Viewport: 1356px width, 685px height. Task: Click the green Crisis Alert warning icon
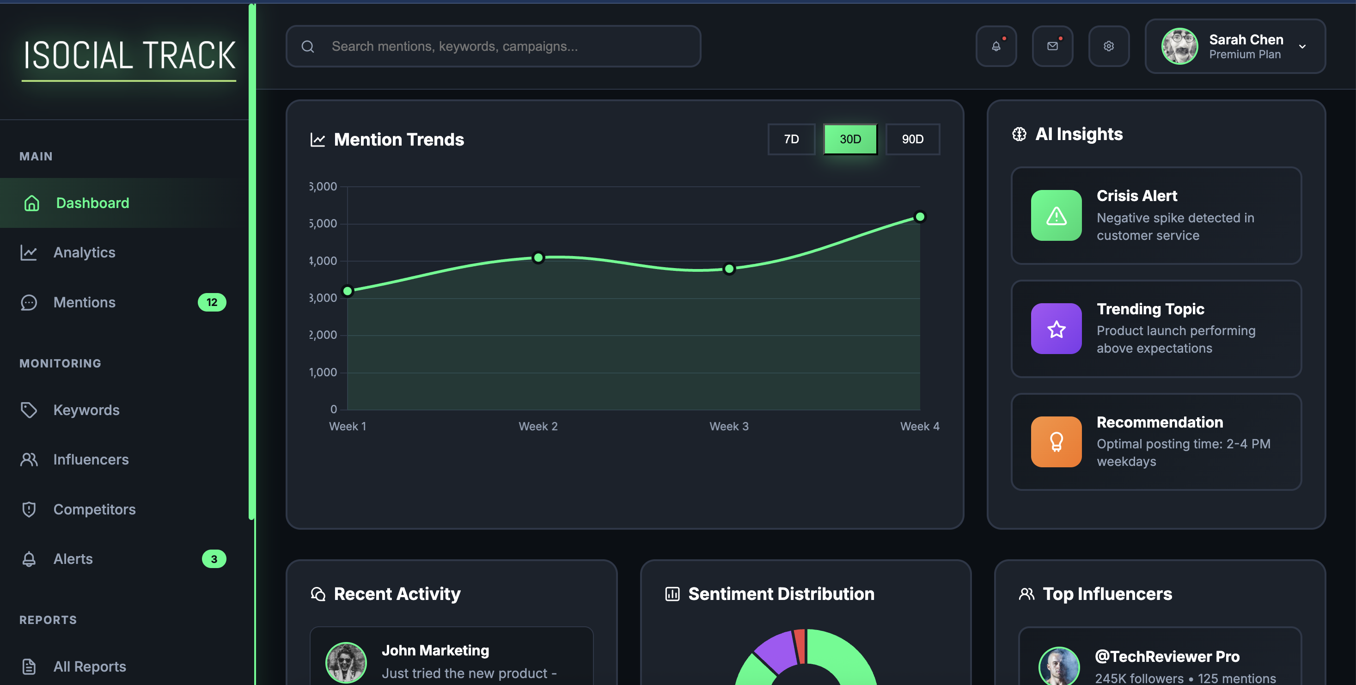pos(1056,215)
